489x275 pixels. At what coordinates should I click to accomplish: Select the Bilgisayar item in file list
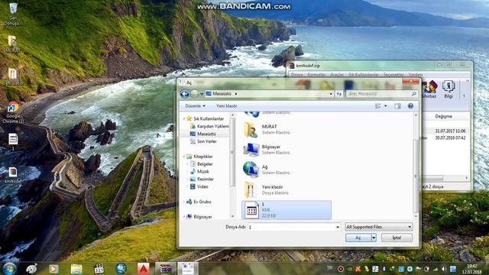286,150
